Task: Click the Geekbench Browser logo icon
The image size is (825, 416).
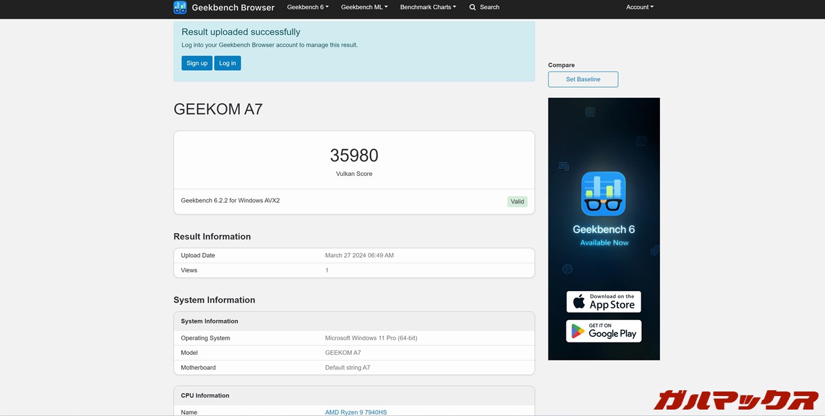Action: [x=180, y=7]
